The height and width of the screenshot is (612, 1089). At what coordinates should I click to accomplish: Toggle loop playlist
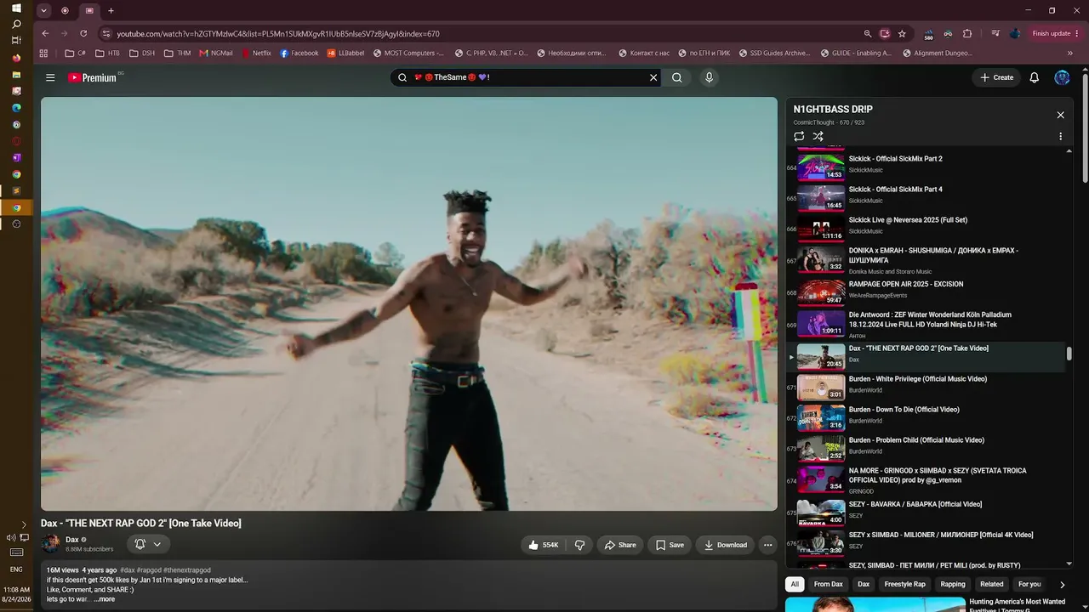[799, 136]
